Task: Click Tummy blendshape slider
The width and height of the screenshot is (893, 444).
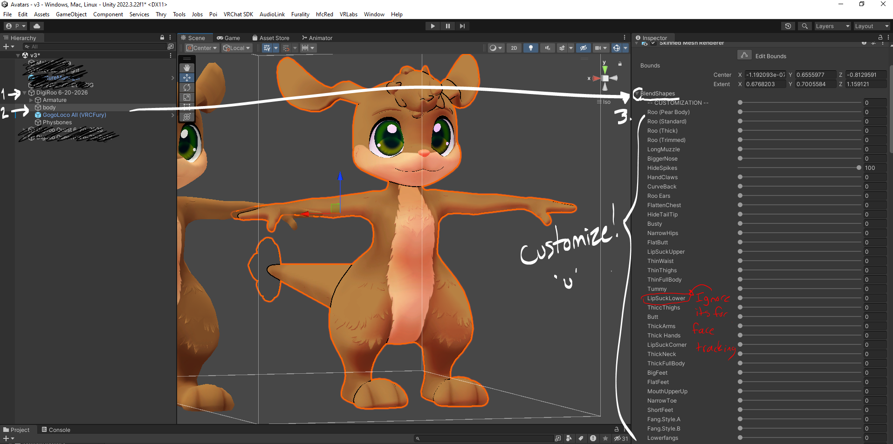Action: tap(799, 289)
